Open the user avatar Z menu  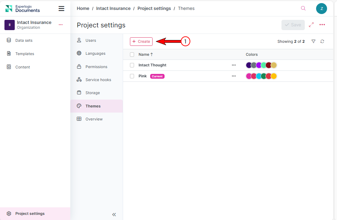[321, 9]
